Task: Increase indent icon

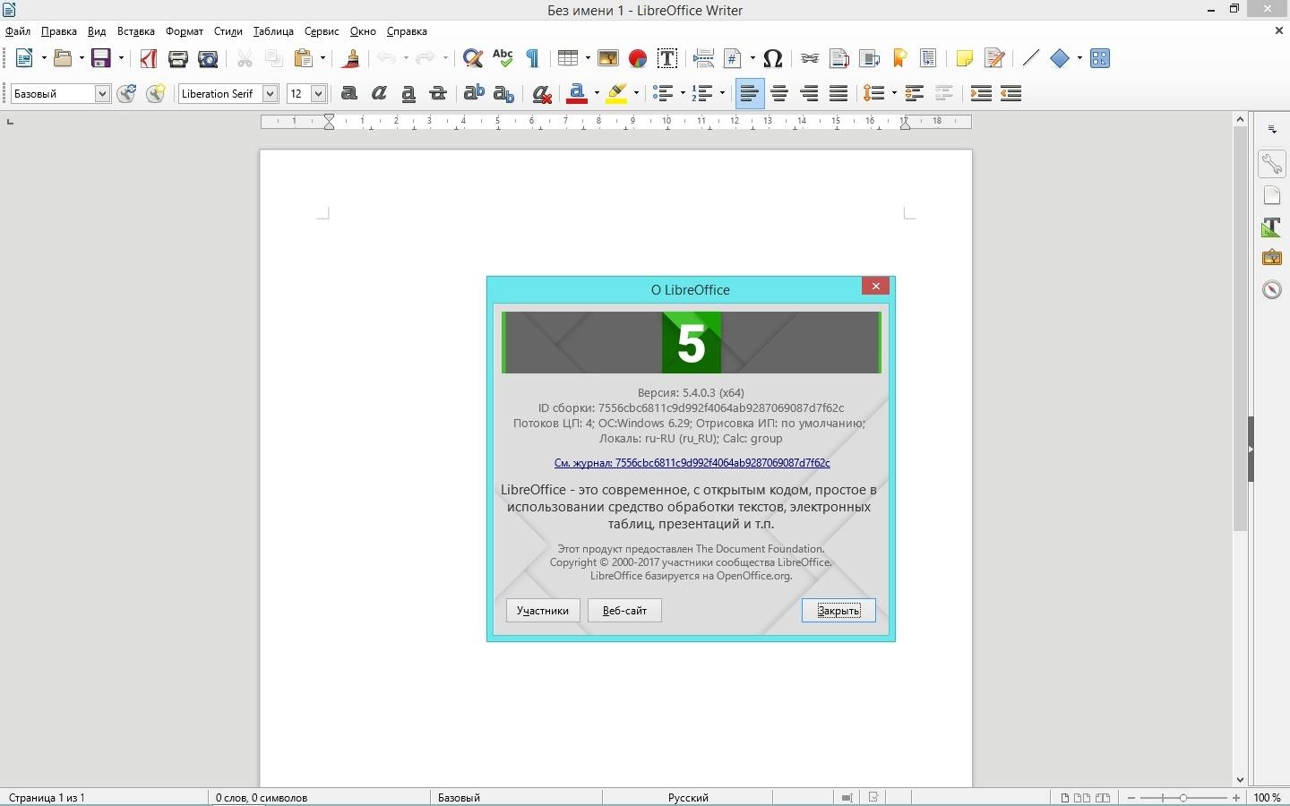Action: point(981,93)
